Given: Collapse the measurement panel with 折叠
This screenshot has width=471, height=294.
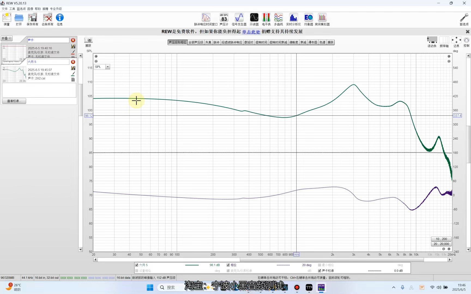Looking at the screenshot, I should [x=7, y=38].
